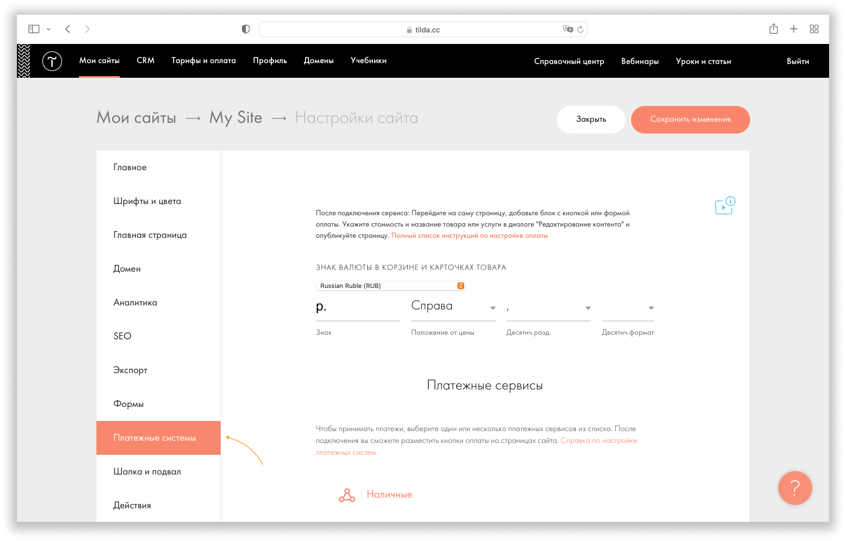
Task: Click Мои сайты breadcrumb
Action: [136, 118]
